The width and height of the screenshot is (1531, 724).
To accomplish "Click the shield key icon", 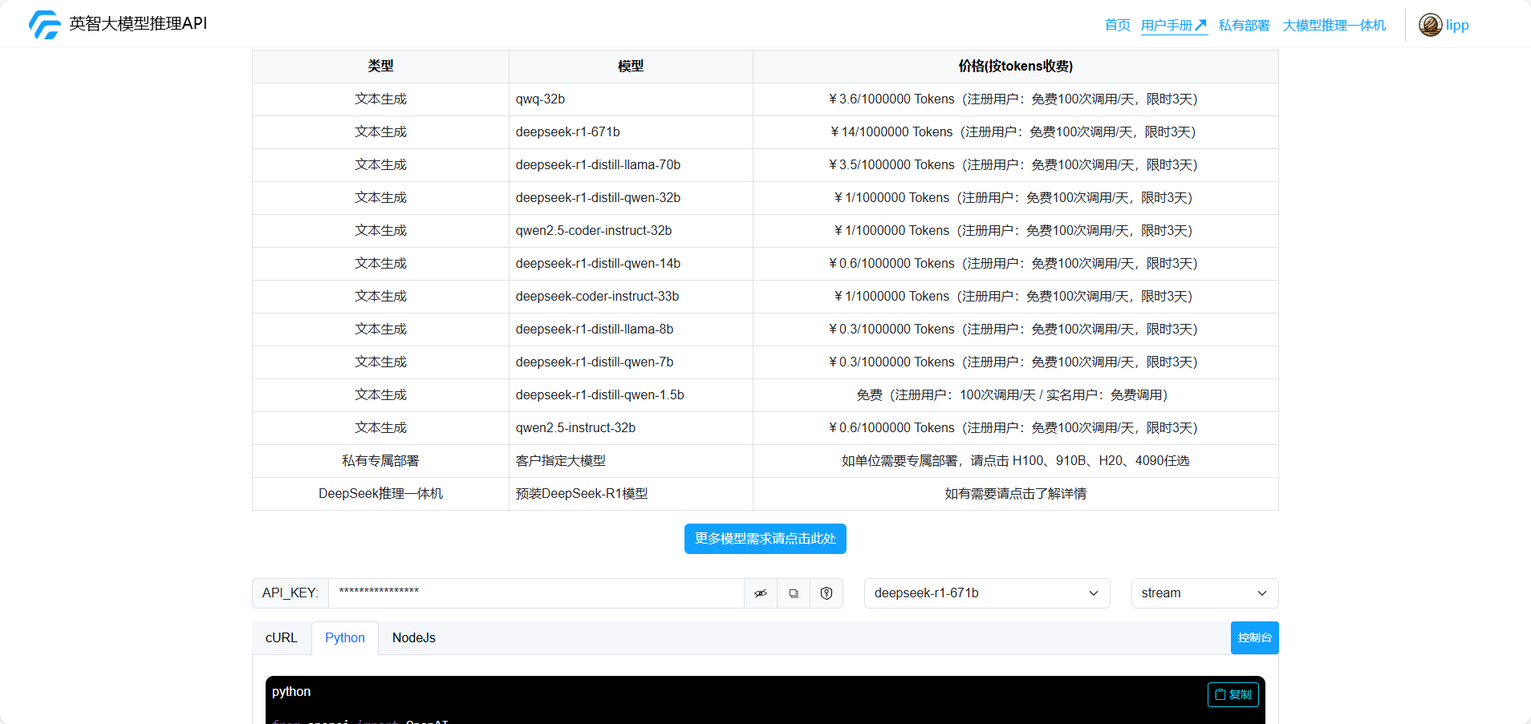I will (x=826, y=593).
